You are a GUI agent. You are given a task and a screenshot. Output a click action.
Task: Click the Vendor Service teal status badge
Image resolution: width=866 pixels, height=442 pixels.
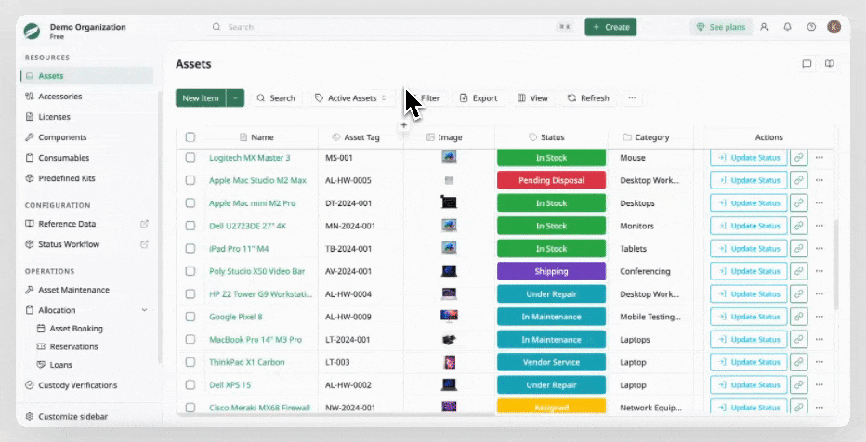click(551, 362)
